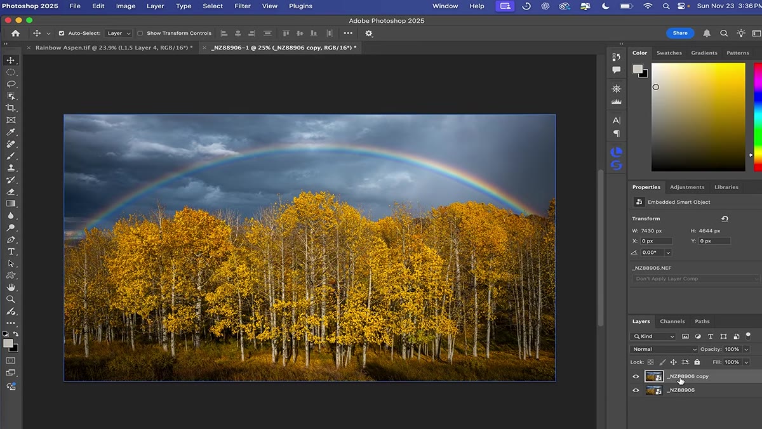Image resolution: width=762 pixels, height=429 pixels.
Task: Toggle the type layer filter
Action: (710, 336)
